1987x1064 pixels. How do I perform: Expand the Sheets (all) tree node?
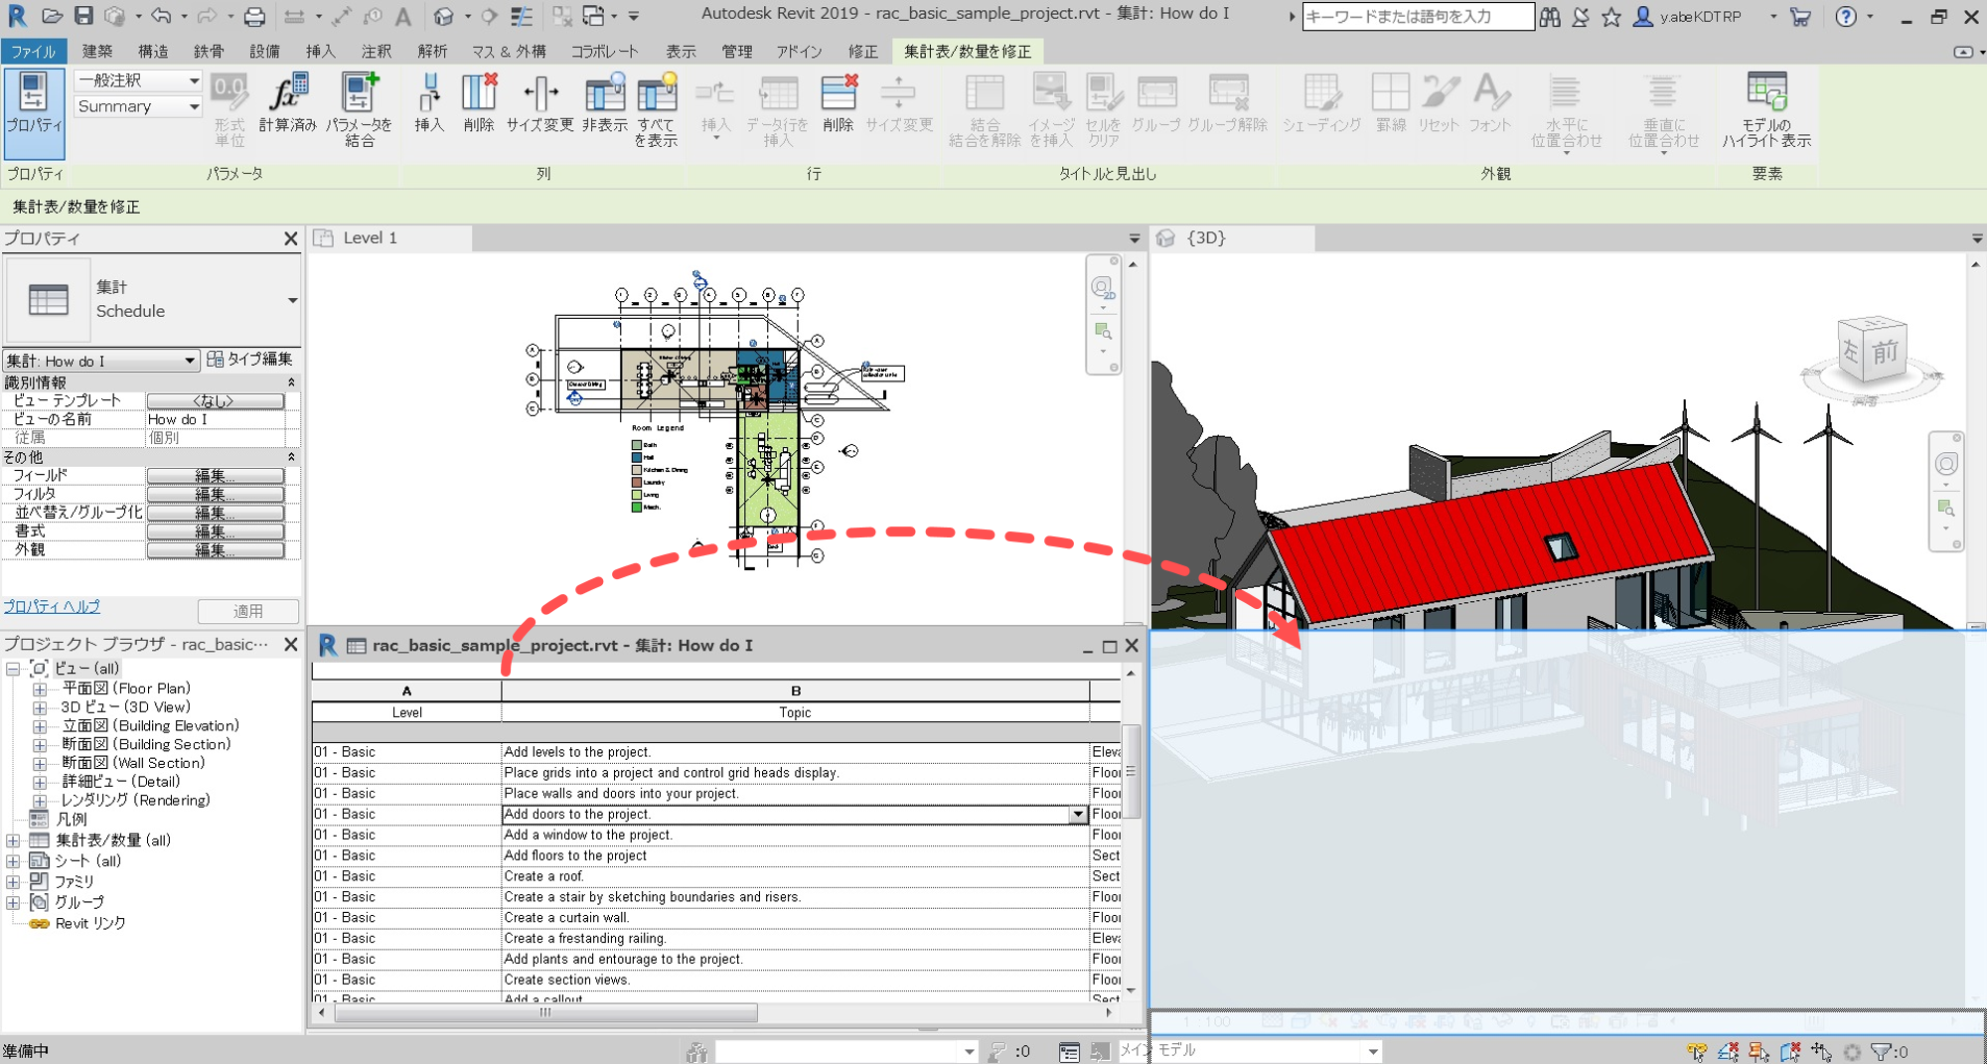coord(13,861)
